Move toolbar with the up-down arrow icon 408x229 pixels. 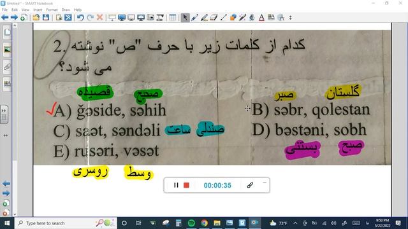point(291,17)
